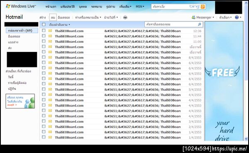Open the วันนี้ link in sidebar
Image resolution: width=249 pixels, height=153 pixels.
click(x=11, y=77)
